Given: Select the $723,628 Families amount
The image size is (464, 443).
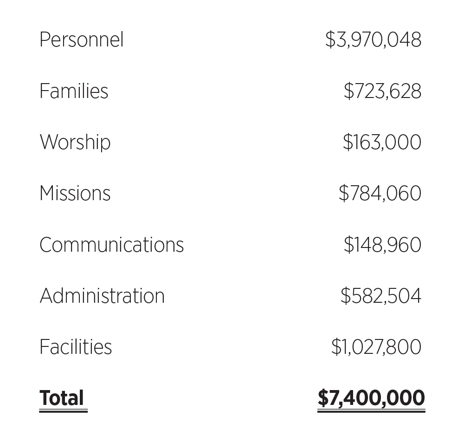Looking at the screenshot, I should click(383, 91).
